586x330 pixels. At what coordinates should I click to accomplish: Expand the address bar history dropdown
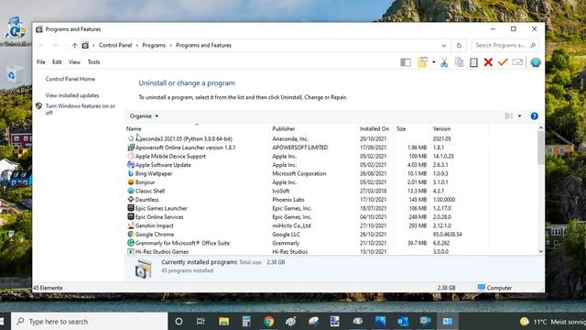443,45
